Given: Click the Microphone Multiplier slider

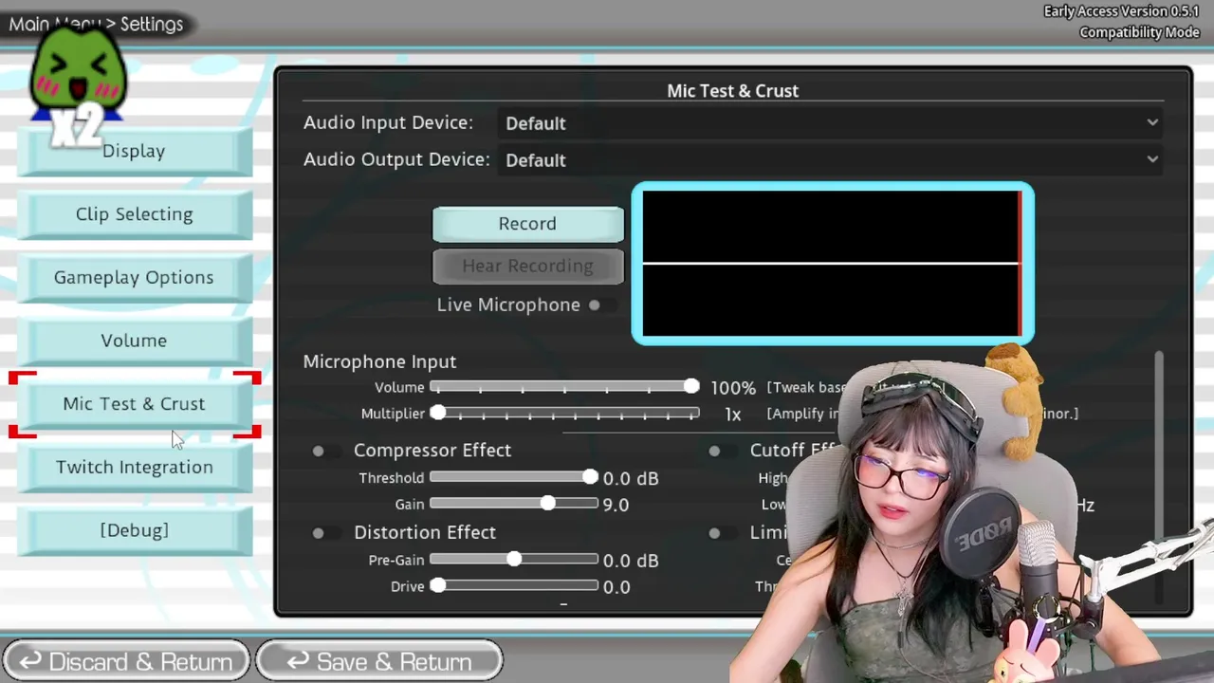Looking at the screenshot, I should click(565, 414).
